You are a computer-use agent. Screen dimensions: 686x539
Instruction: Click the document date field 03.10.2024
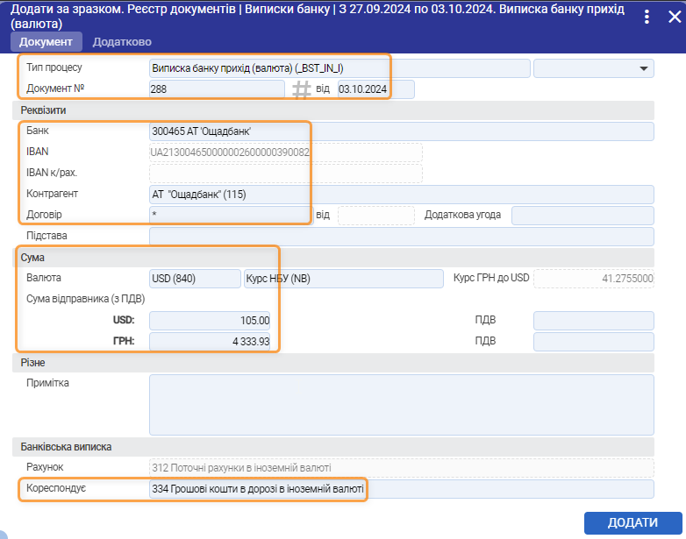[x=375, y=89]
